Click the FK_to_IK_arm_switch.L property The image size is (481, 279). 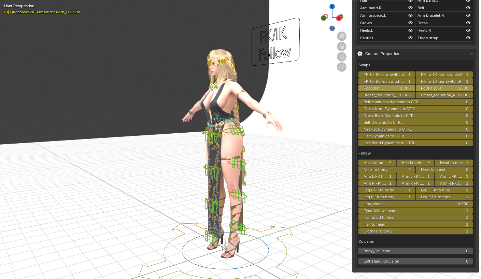(x=387, y=75)
